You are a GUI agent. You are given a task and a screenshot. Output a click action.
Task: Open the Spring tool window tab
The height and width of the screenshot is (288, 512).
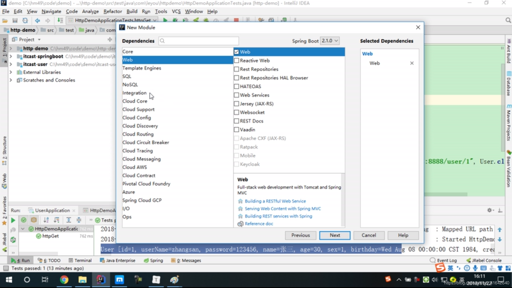(153, 261)
